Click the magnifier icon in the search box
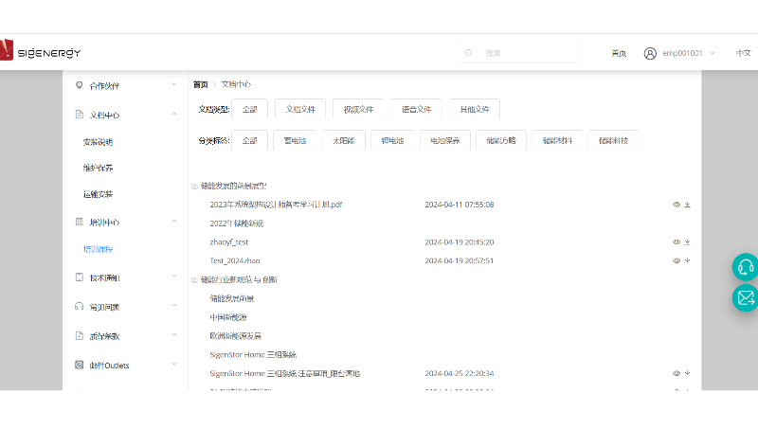 (x=468, y=53)
